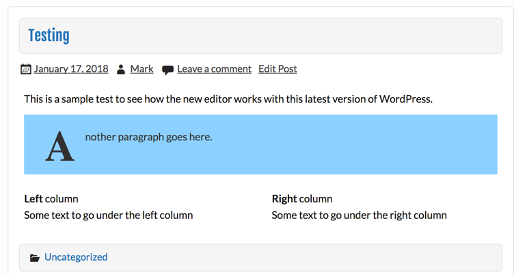Click the gray category footer box
Screen dimensions: 514x275
coord(260,258)
